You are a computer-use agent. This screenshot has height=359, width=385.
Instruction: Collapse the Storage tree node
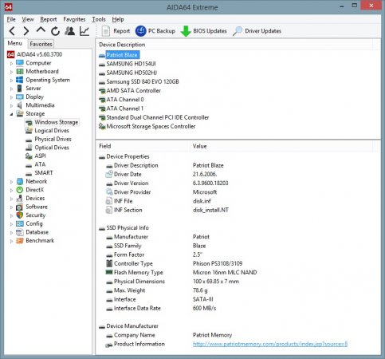tap(11, 114)
